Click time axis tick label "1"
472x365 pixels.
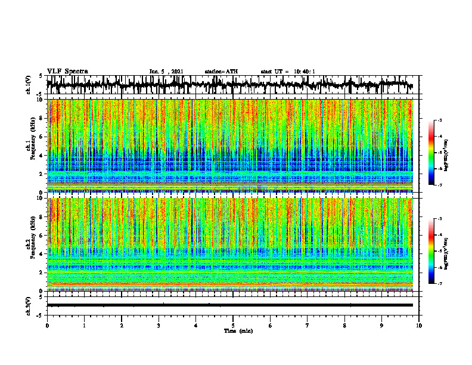click(x=84, y=326)
